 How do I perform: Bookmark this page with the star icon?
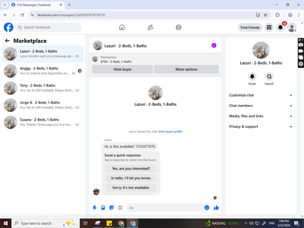266,15
